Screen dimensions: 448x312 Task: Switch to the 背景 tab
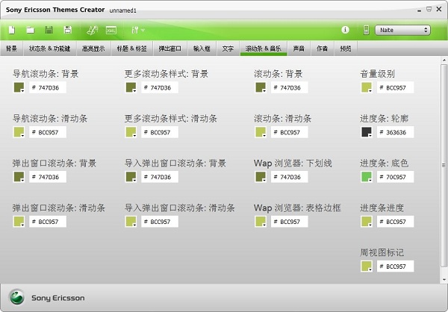(11, 49)
